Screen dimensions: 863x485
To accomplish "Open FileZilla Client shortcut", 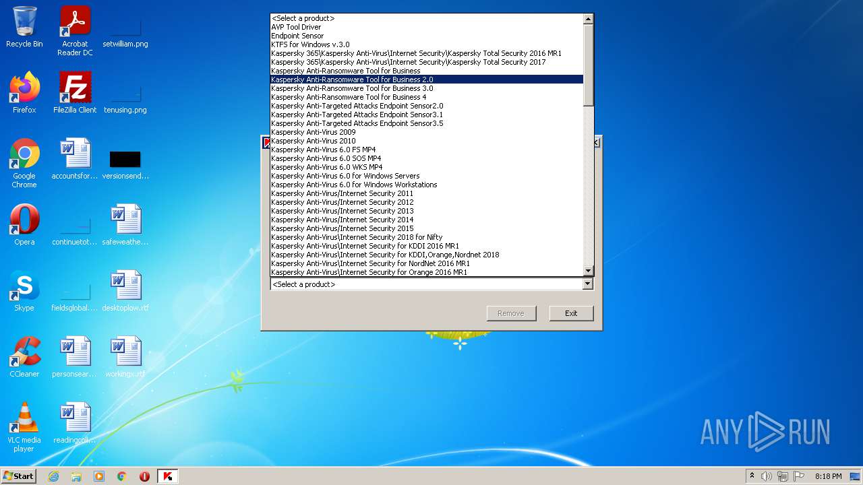I will 75,93.
